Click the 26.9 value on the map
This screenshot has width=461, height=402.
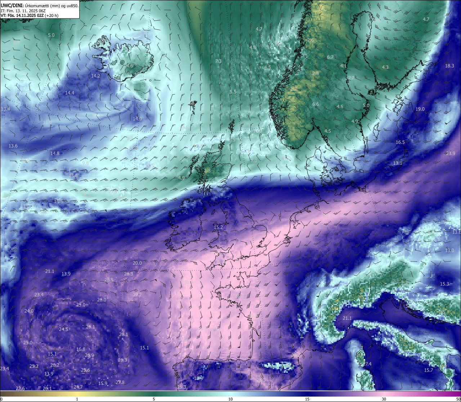(x=89, y=355)
